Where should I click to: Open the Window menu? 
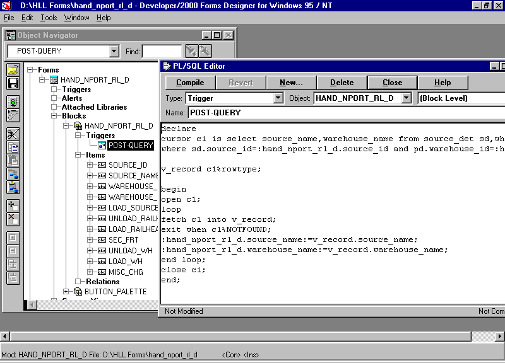76,18
